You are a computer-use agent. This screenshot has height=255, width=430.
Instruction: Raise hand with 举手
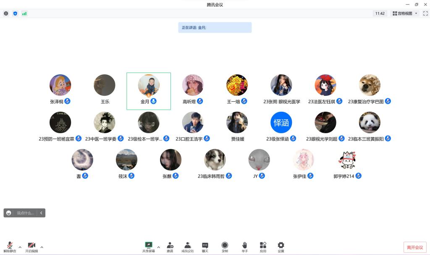click(x=245, y=247)
